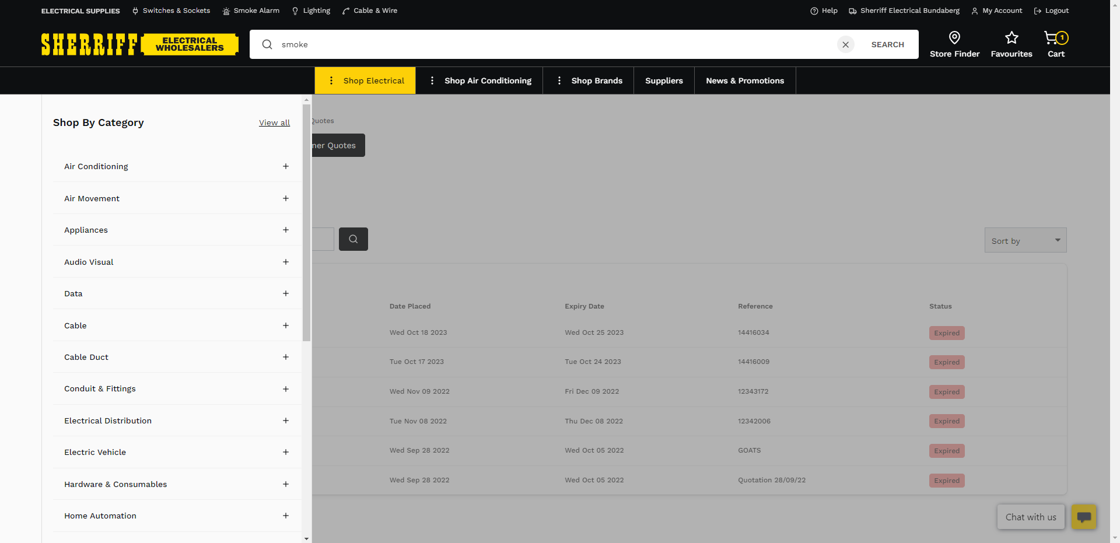Click into the product search field
The width and height of the screenshot is (1120, 543).
click(554, 44)
